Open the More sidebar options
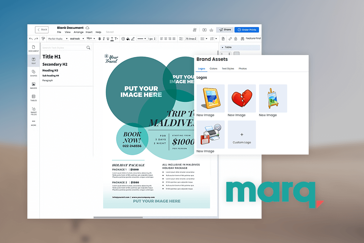The height and width of the screenshot is (243, 364). 34,123
